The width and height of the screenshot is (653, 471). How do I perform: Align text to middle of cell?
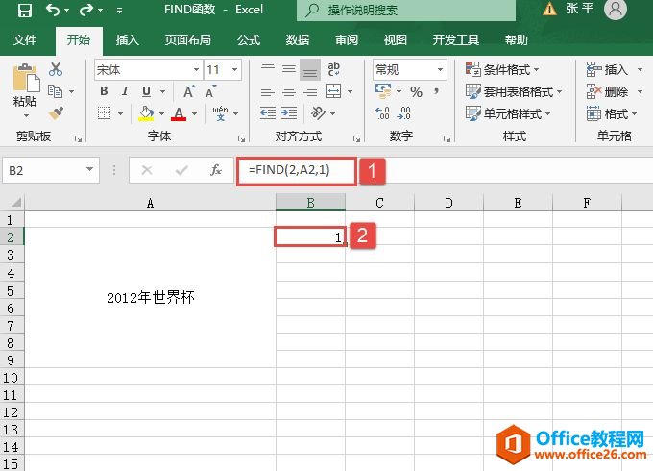point(289,69)
